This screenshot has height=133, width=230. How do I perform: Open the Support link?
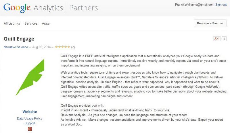30,123
